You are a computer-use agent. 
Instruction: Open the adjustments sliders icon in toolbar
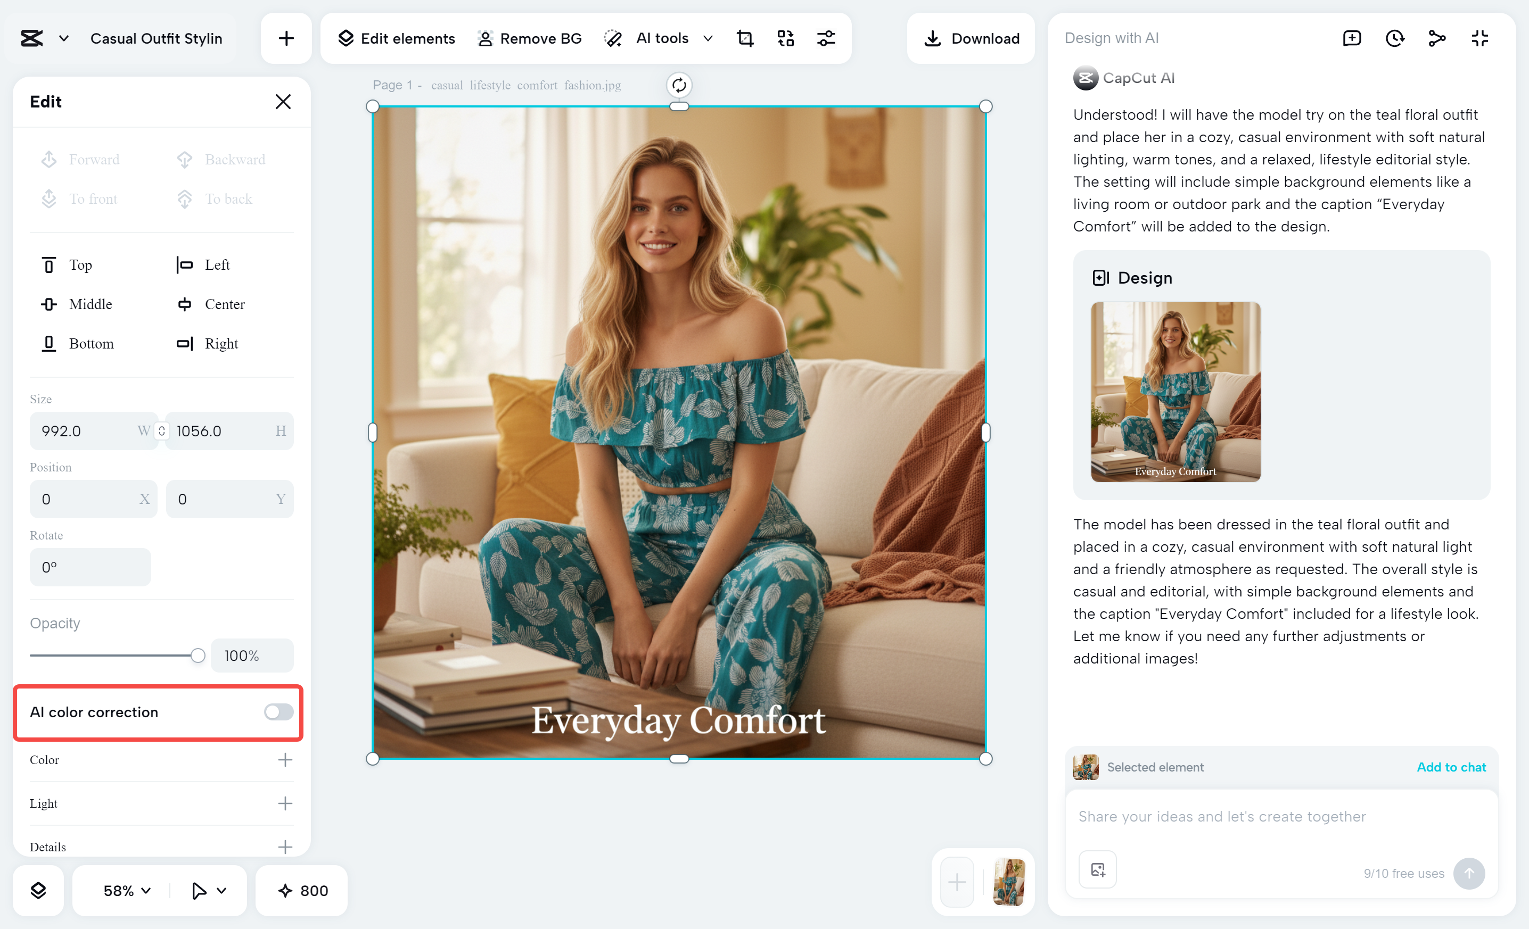click(826, 38)
